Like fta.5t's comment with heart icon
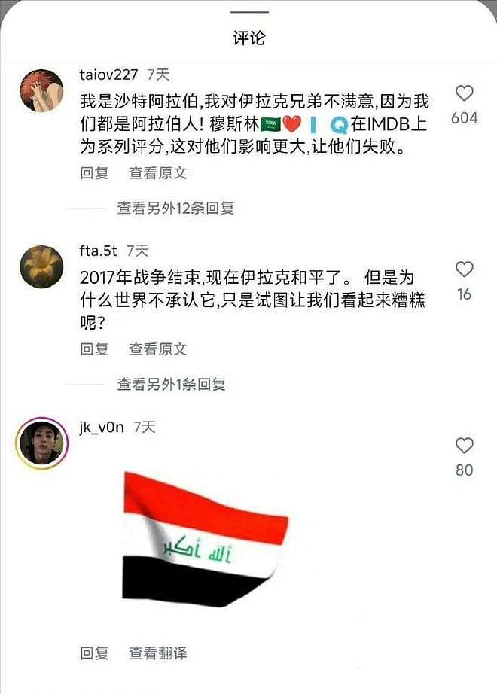The height and width of the screenshot is (694, 497). coord(464,269)
